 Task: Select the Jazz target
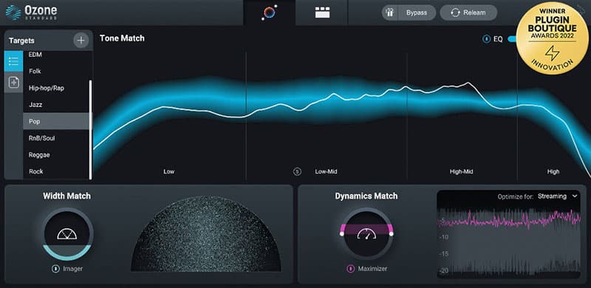pyautogui.click(x=56, y=104)
